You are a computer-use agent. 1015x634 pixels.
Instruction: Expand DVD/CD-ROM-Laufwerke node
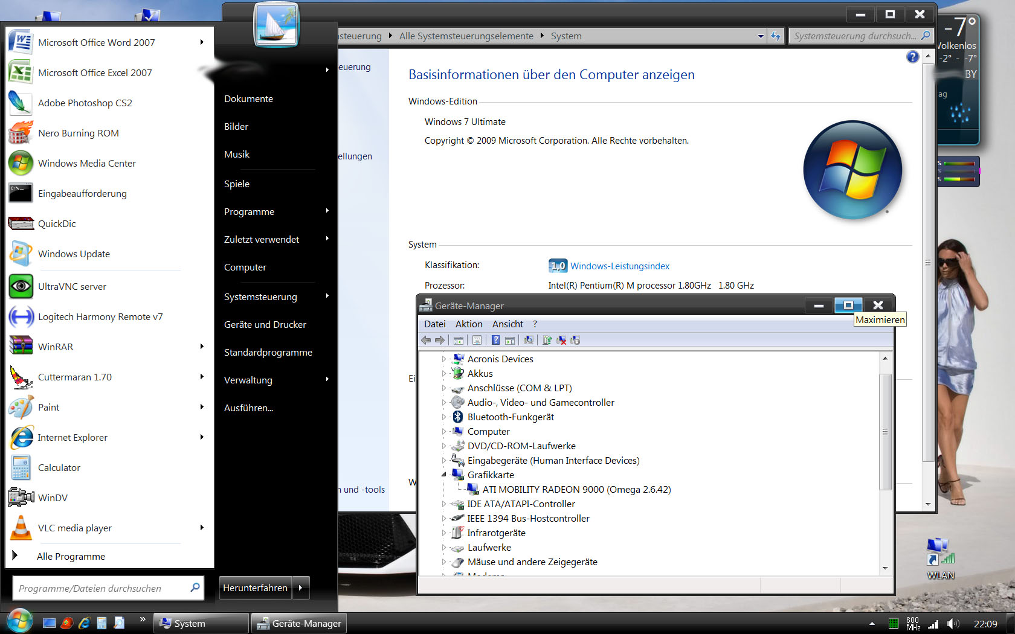coord(444,446)
